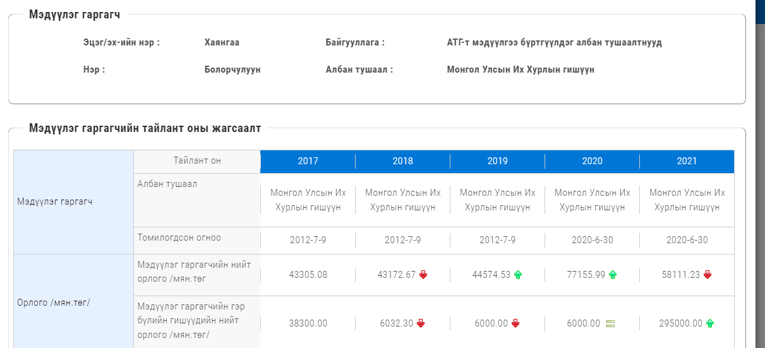Click the 38300.00 family income value
This screenshot has width=765, height=348.
point(308,323)
